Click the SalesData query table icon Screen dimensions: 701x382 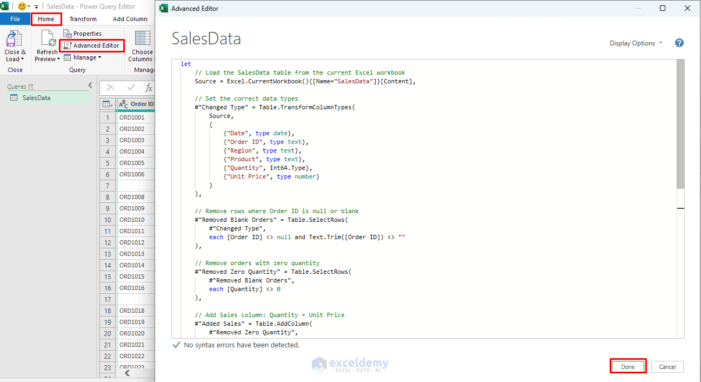coord(13,98)
